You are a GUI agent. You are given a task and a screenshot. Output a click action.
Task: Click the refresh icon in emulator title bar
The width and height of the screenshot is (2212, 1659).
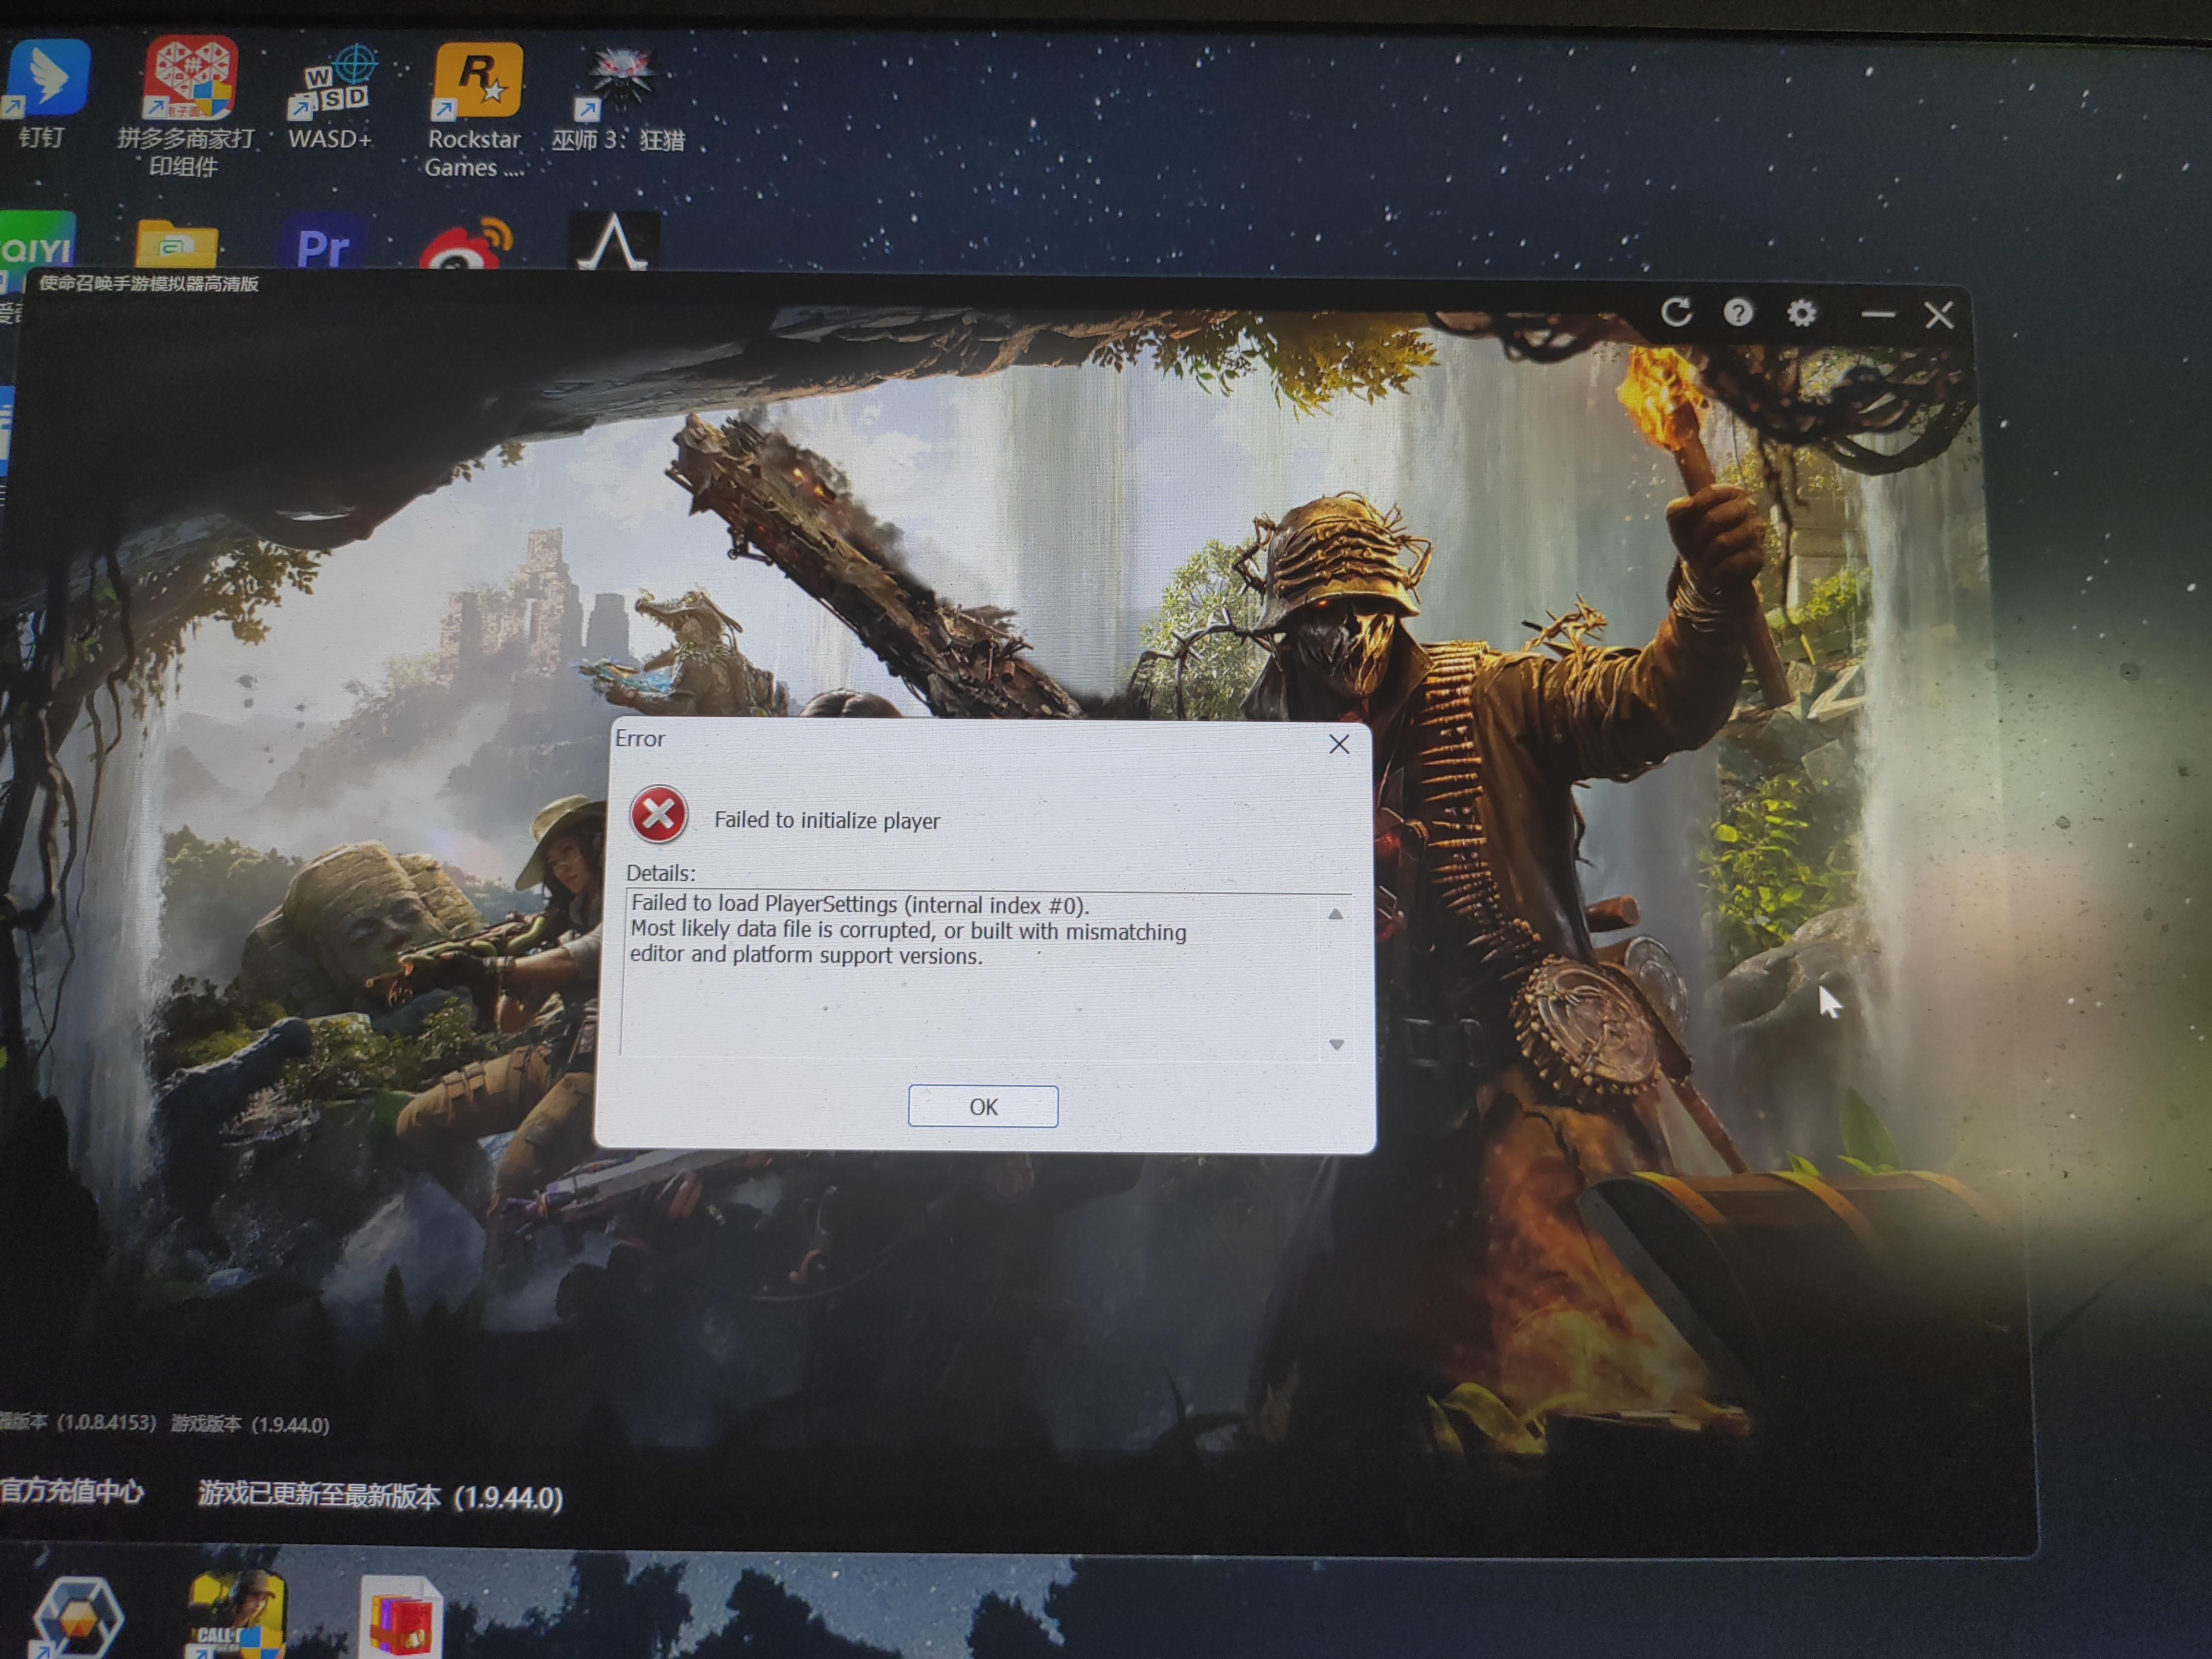tap(1676, 313)
